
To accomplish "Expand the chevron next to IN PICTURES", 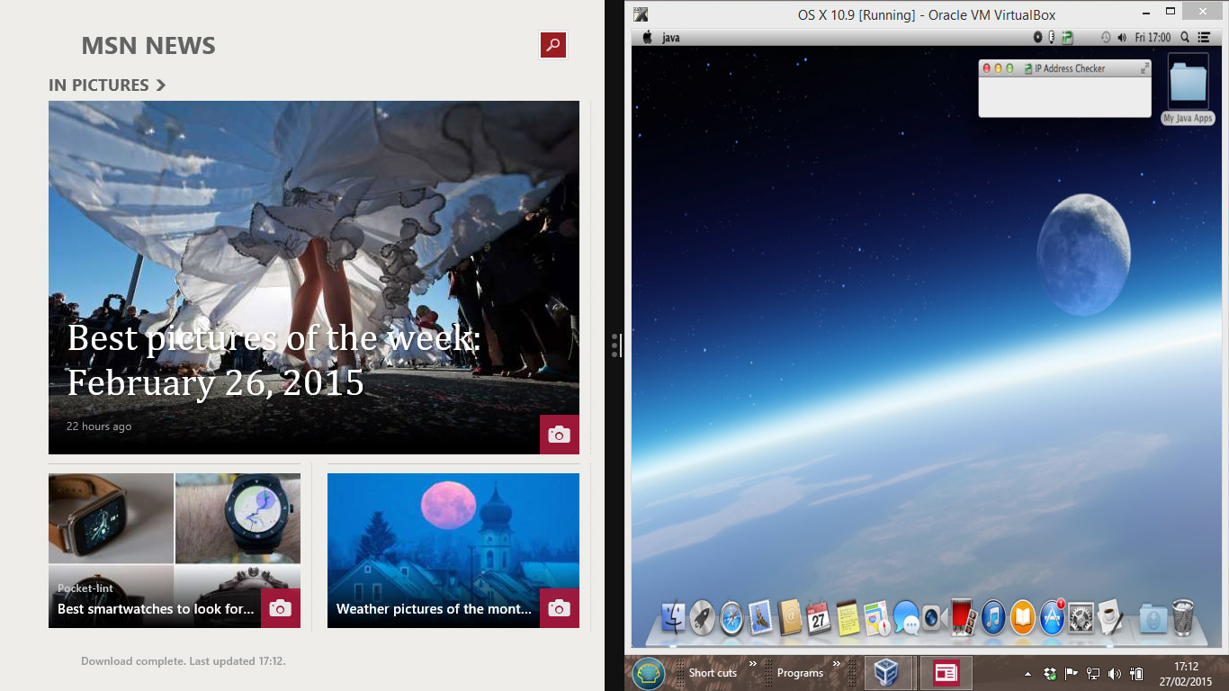I will tap(161, 85).
